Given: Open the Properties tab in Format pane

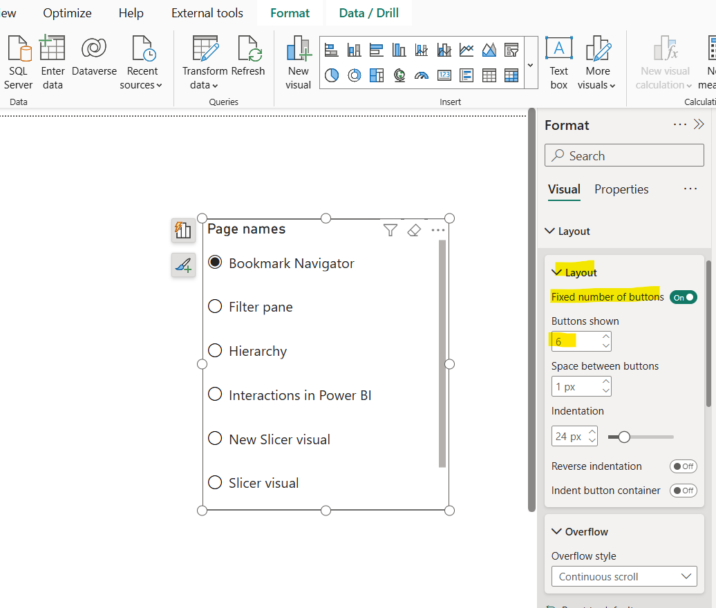Looking at the screenshot, I should click(621, 189).
